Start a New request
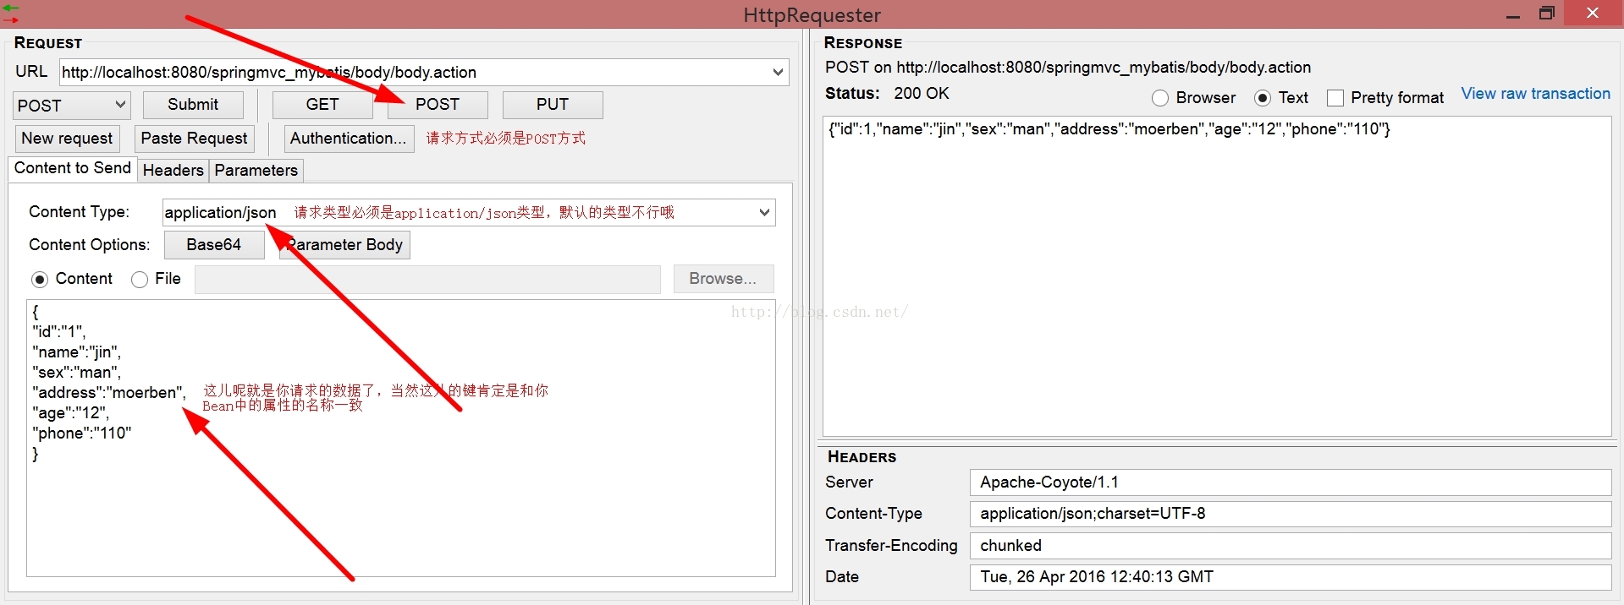 coord(67,139)
